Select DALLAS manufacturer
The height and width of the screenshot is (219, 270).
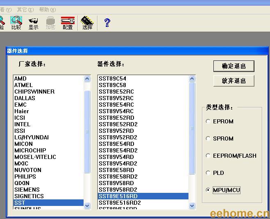[x=48, y=98]
